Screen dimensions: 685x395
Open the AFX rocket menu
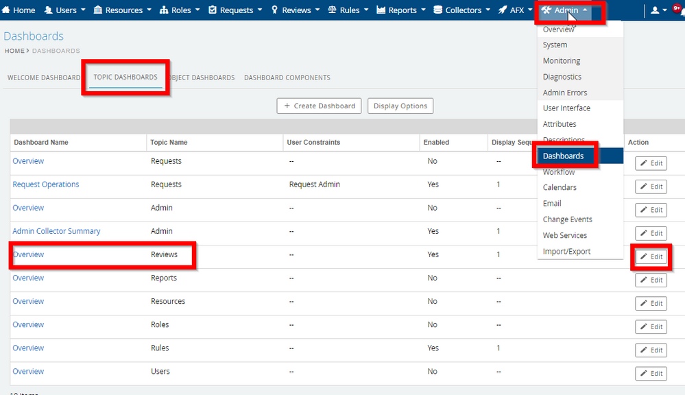point(516,10)
